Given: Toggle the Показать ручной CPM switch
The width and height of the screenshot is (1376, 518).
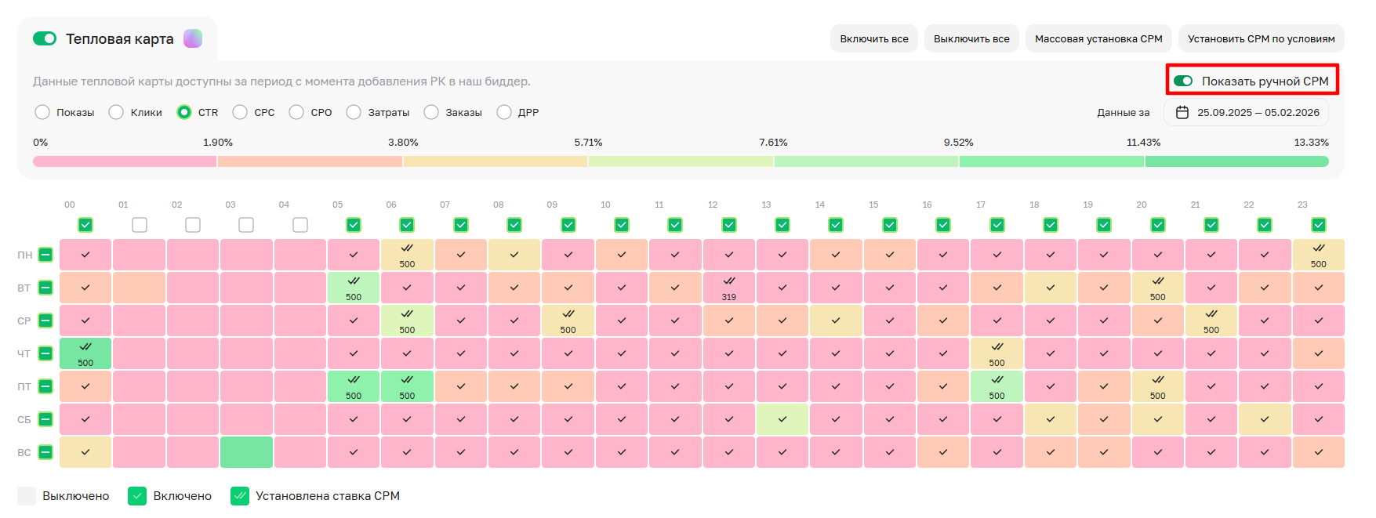Looking at the screenshot, I should [x=1183, y=81].
